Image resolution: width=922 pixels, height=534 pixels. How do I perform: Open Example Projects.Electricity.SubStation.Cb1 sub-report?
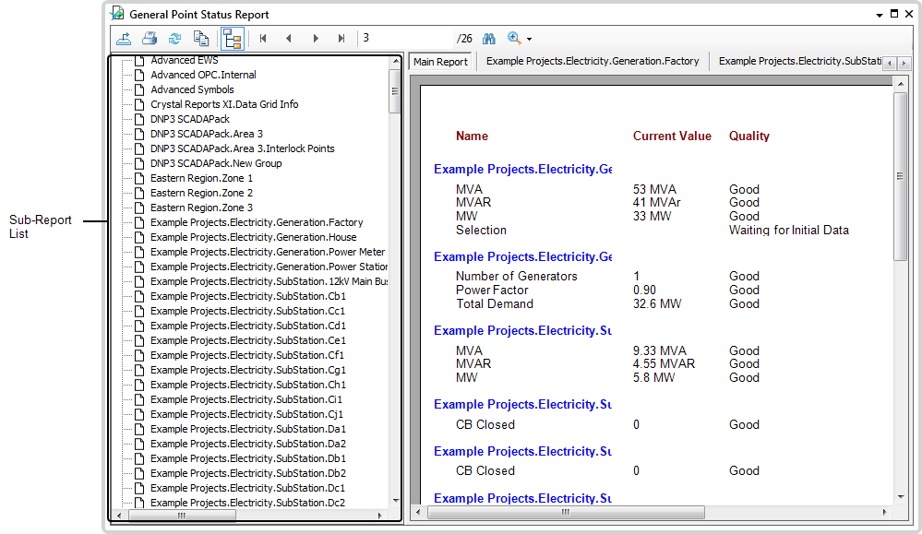(247, 296)
